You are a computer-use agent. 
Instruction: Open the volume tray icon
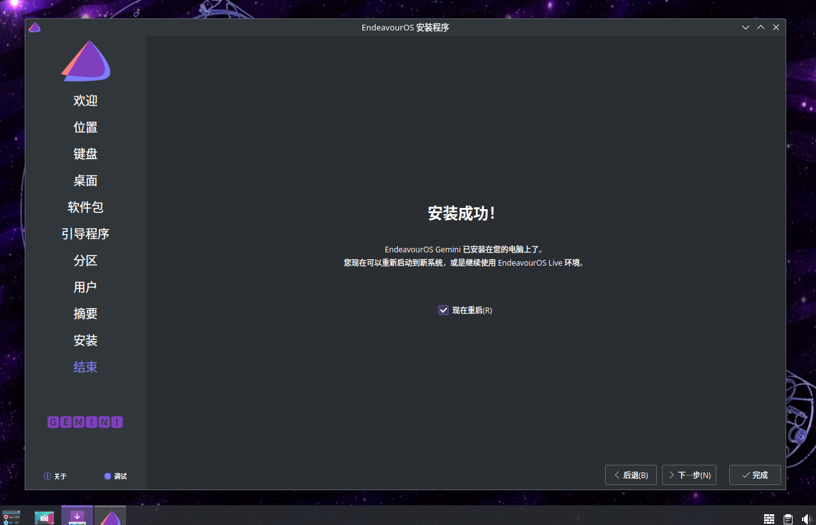point(806,519)
